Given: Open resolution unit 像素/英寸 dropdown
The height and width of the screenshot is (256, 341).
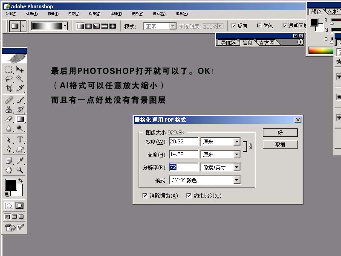Looking at the screenshot, I should tap(237, 167).
